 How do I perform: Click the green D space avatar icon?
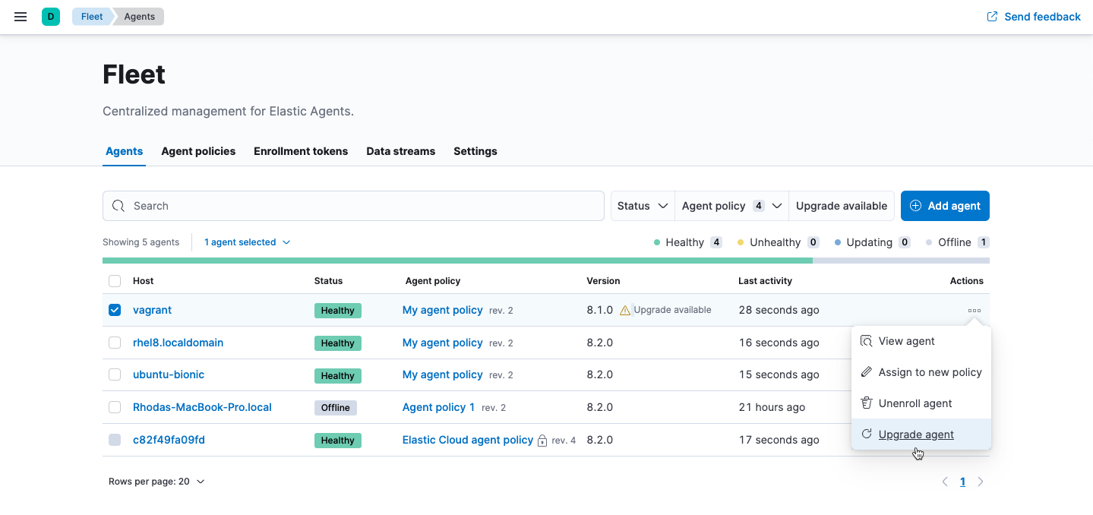pos(50,16)
